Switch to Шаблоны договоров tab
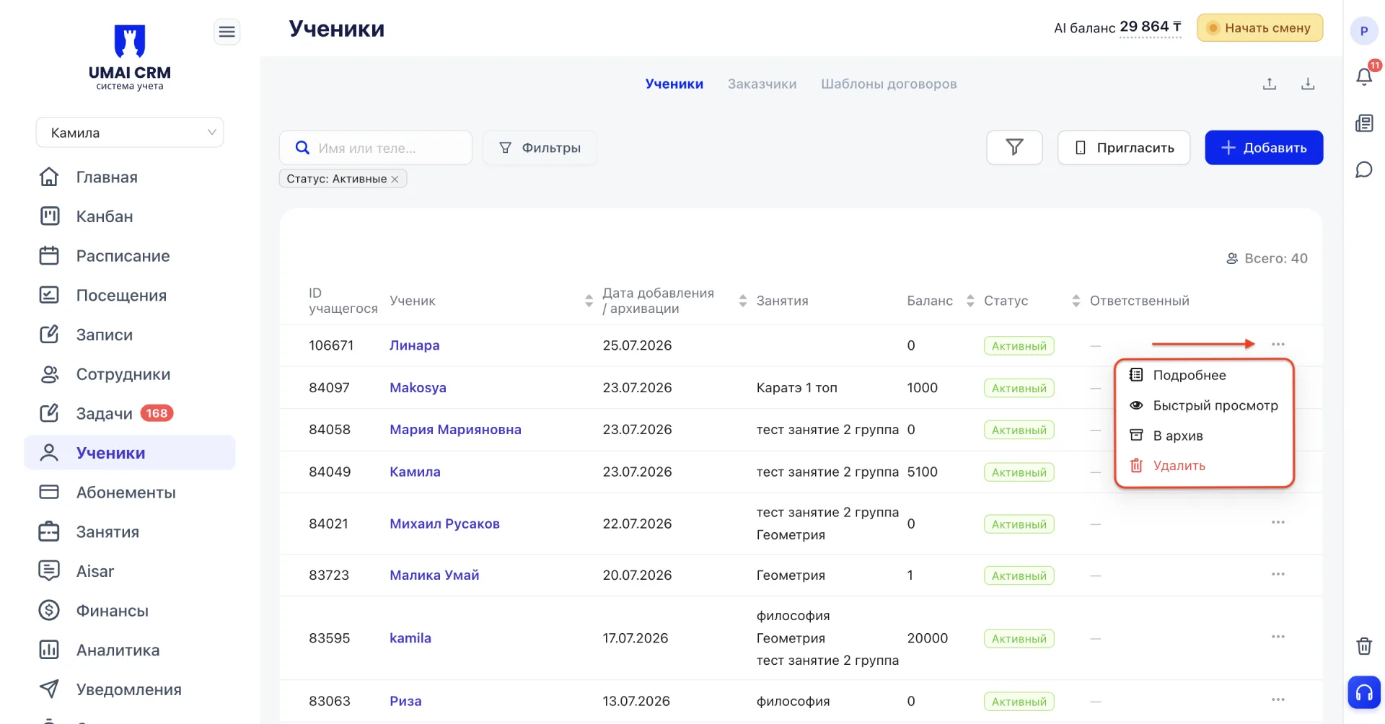This screenshot has height=724, width=1385. [889, 84]
